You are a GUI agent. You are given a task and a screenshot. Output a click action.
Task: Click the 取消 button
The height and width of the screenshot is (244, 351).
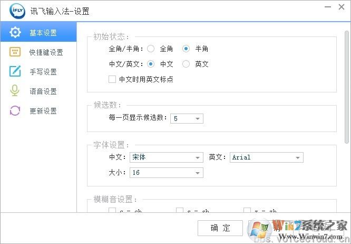(x=271, y=228)
